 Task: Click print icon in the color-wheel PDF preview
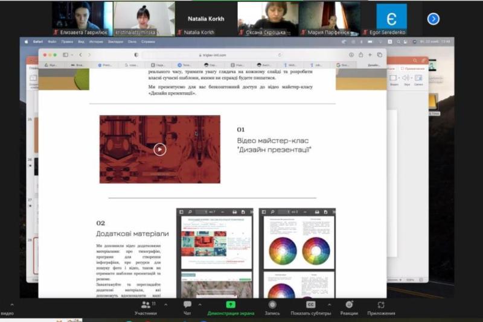point(317,212)
